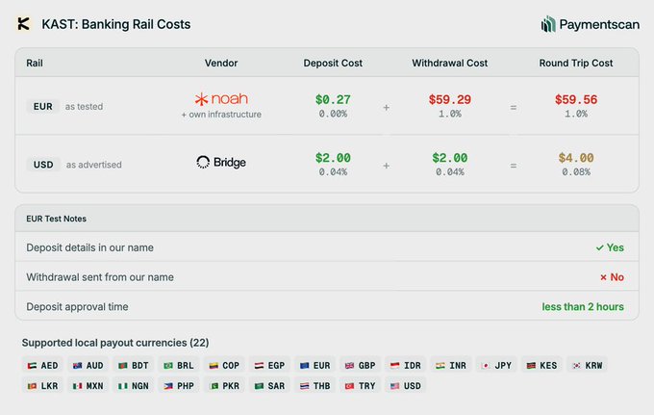Select the BRL currency chip
This screenshot has height=415, width=654.
pyautogui.click(x=179, y=365)
